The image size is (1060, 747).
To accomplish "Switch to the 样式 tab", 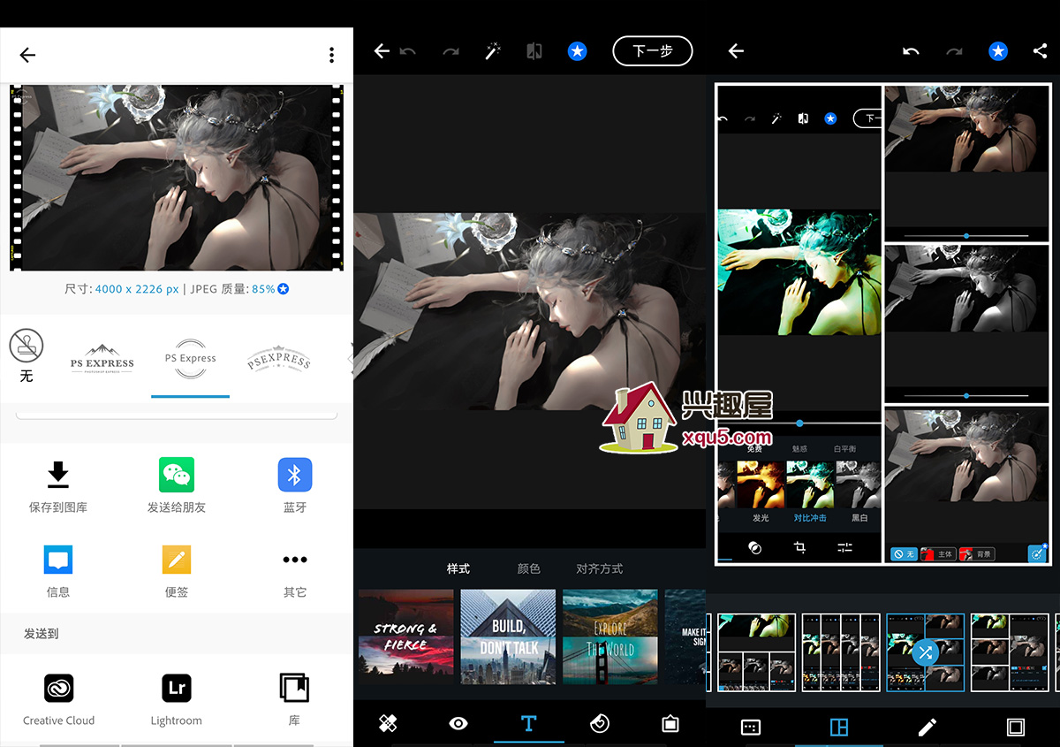I will (458, 568).
